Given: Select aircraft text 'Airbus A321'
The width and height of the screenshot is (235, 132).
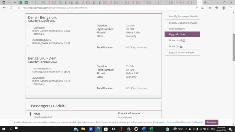Looking at the screenshot, I should tap(132, 73).
